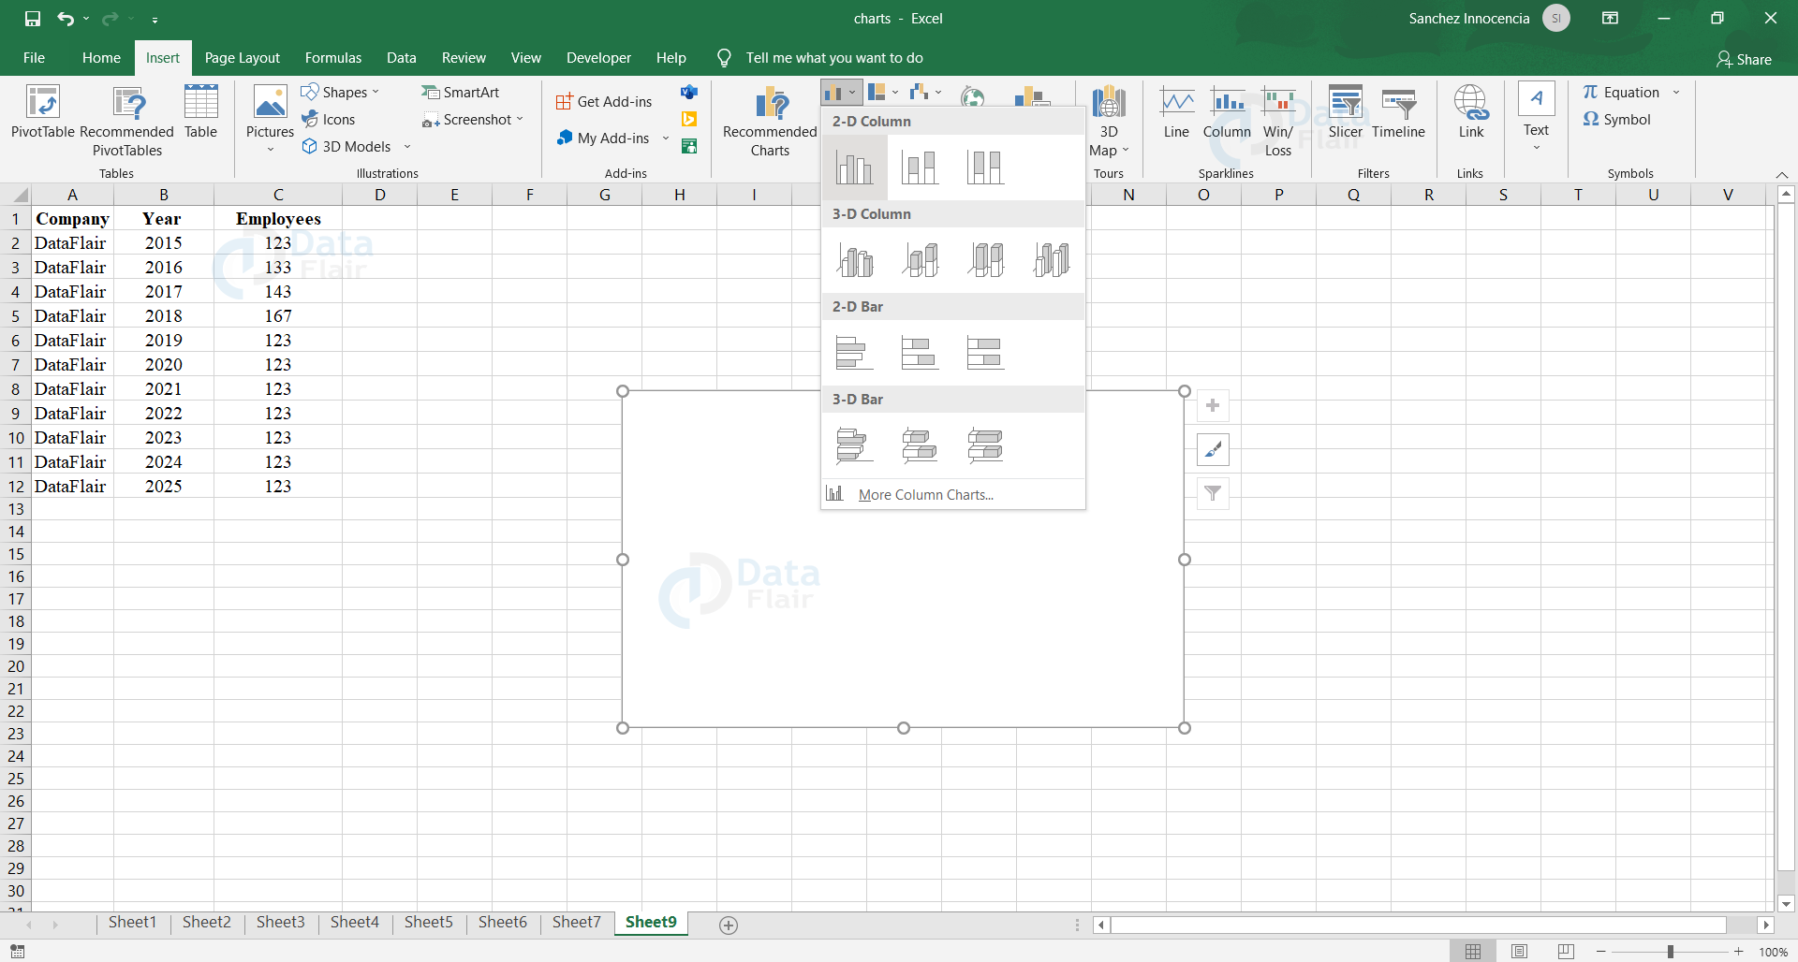Click the PivotTable icon
Screen dimensions: 1798x962
click(x=43, y=112)
